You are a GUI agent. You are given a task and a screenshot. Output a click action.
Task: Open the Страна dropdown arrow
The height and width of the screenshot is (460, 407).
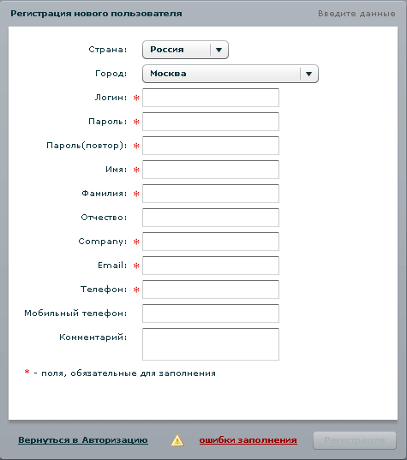point(218,50)
